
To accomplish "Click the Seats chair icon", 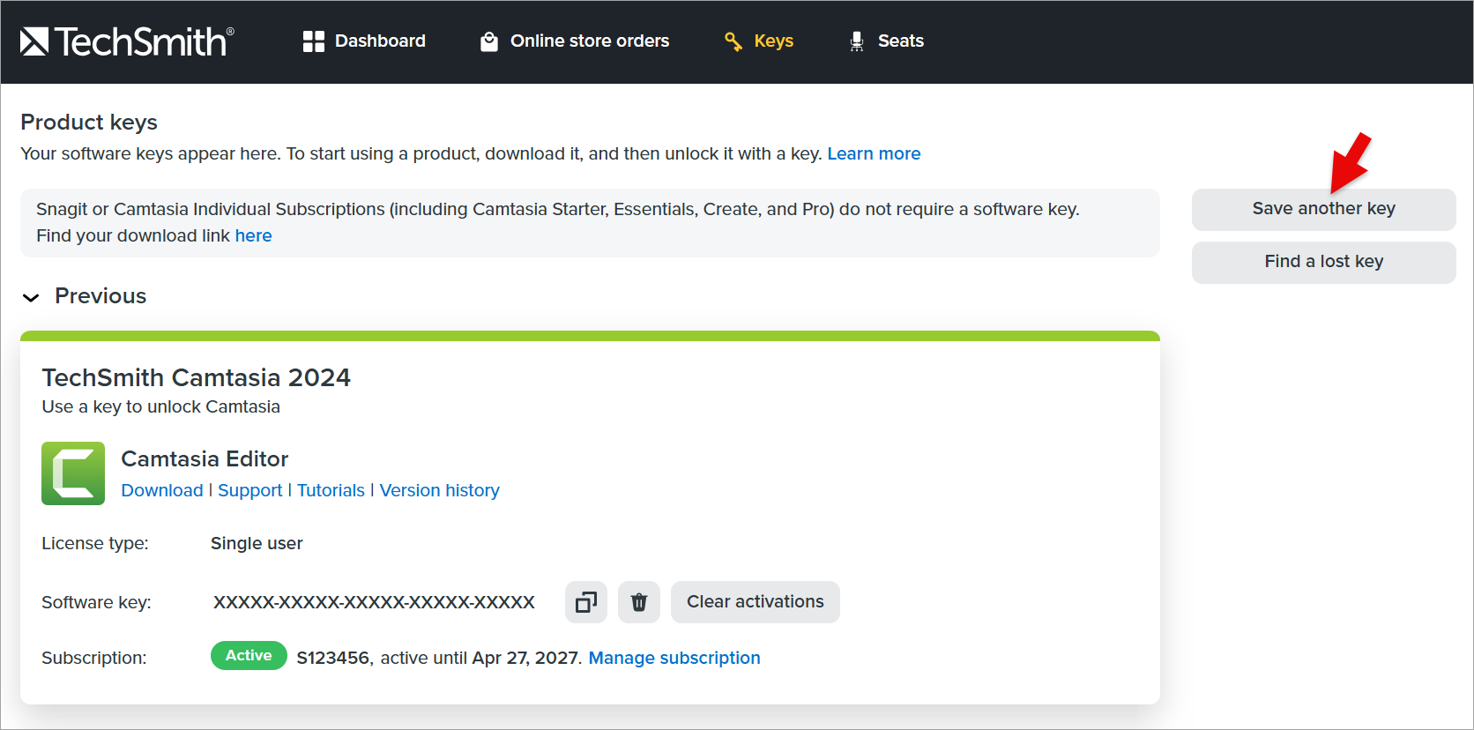I will coord(857,41).
